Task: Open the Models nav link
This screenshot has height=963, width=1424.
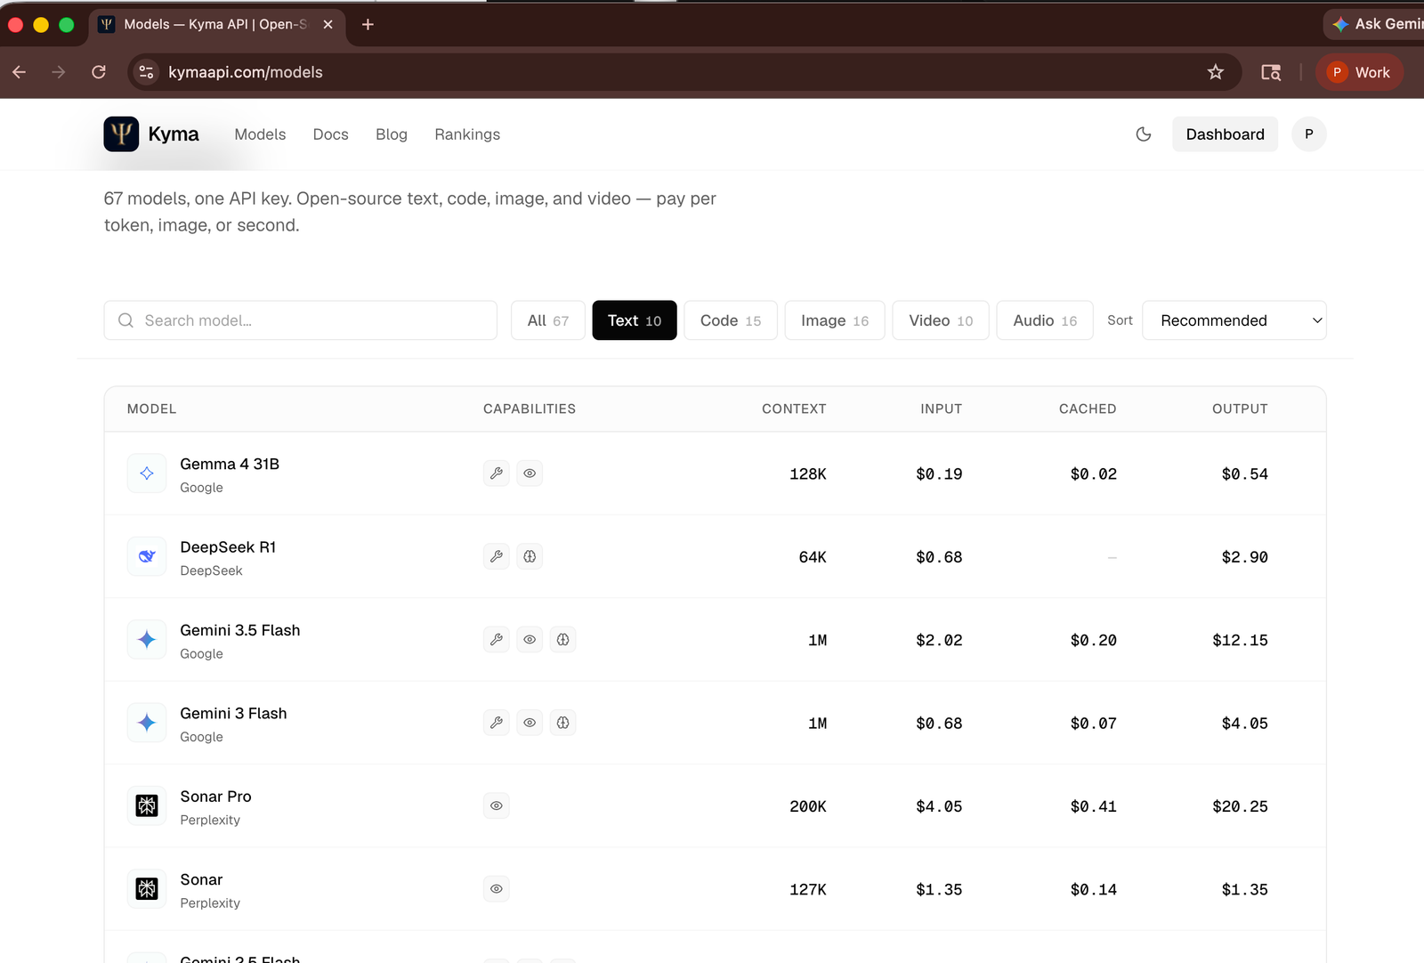Action: click(260, 134)
